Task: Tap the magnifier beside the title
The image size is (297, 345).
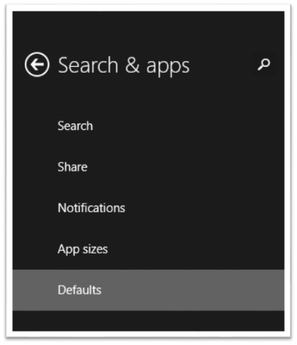Action: pos(264,65)
